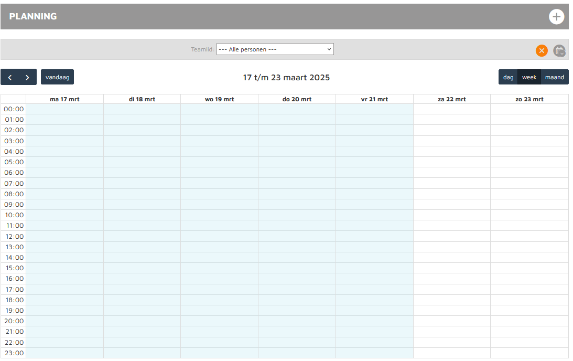Switch to maand view
Image resolution: width=573 pixels, height=361 pixels.
tap(554, 77)
